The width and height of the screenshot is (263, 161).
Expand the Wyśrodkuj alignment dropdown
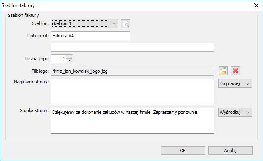point(248,112)
